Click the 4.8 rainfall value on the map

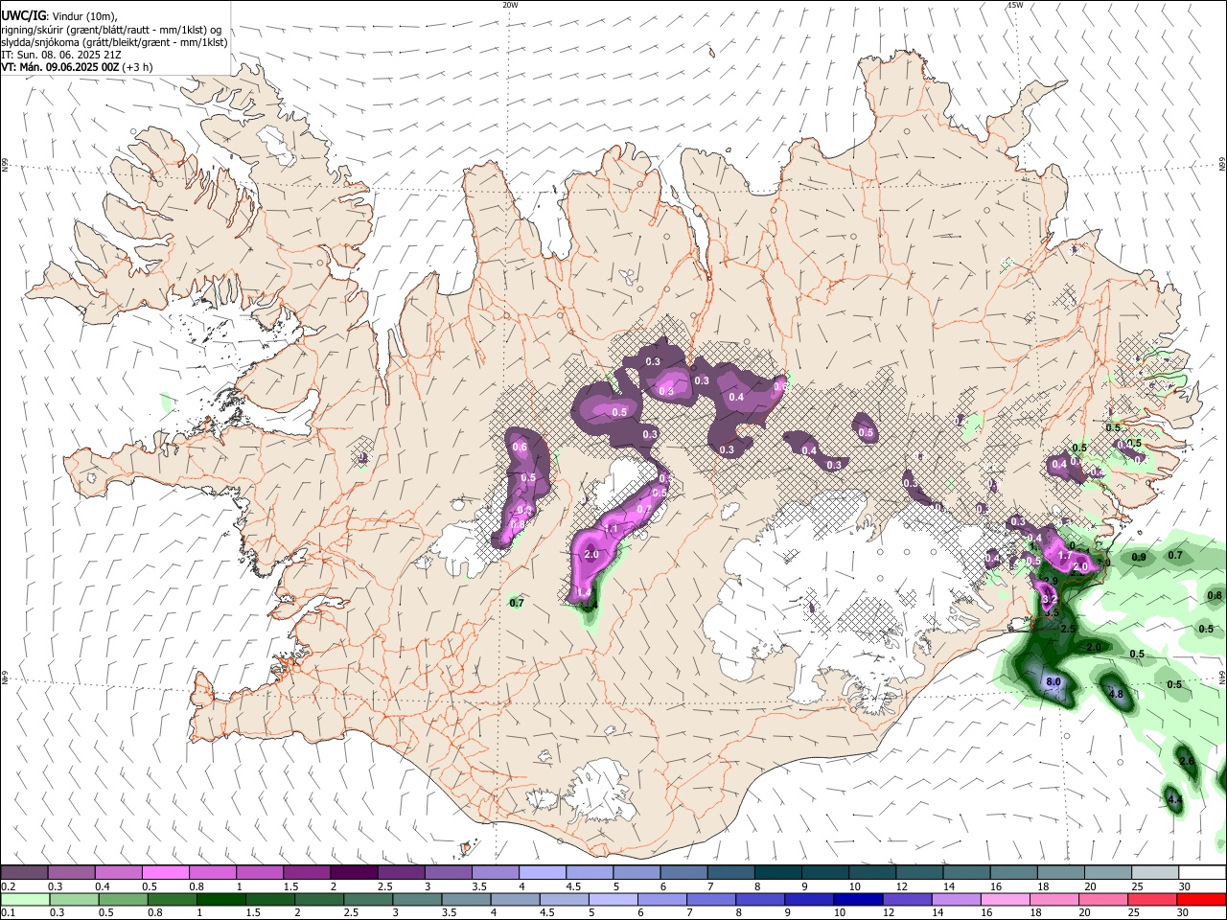coord(1116,693)
